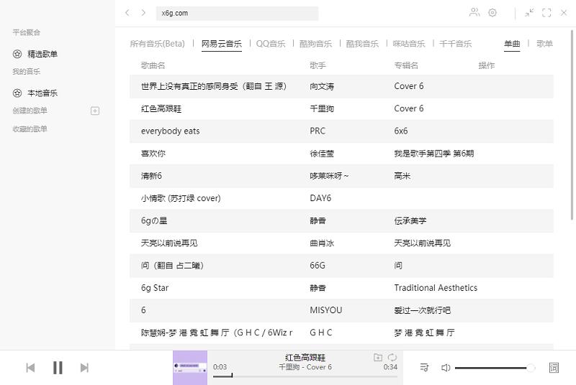Image resolution: width=576 pixels, height=385 pixels.
Task: Add a new playlist with plus icon
Action: tap(95, 111)
